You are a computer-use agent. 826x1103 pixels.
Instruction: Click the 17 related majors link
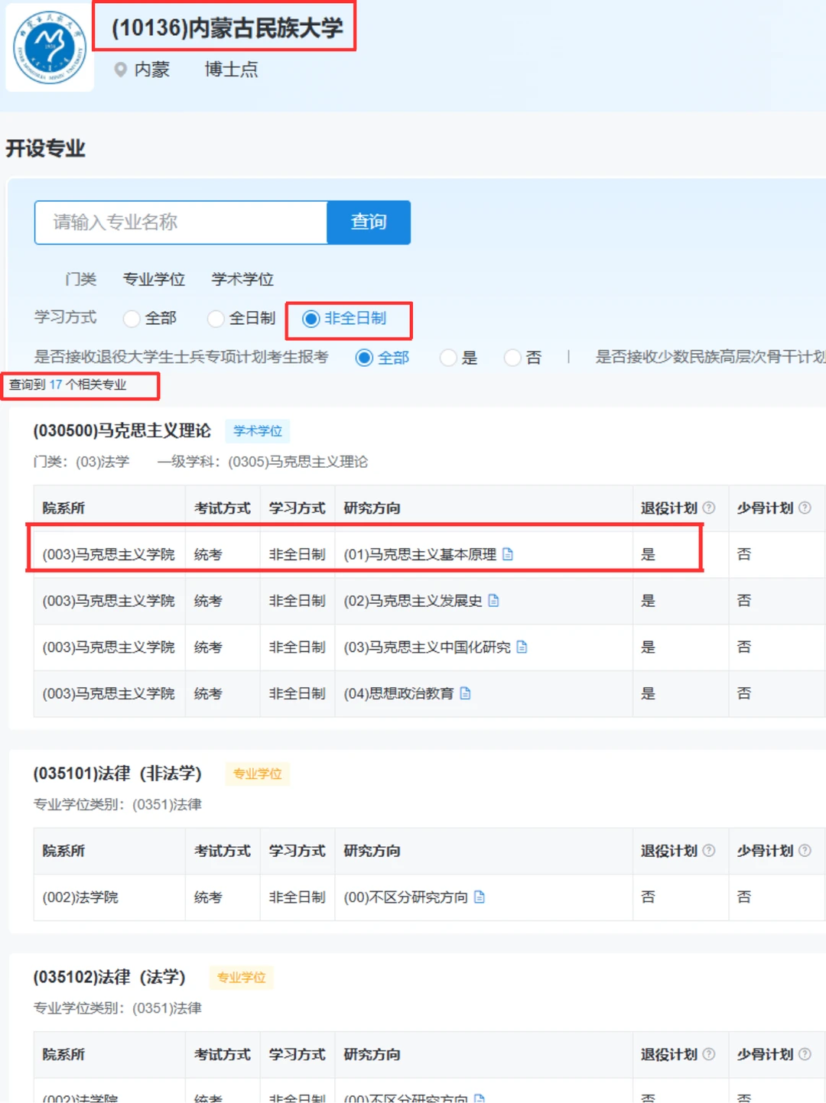(54, 386)
